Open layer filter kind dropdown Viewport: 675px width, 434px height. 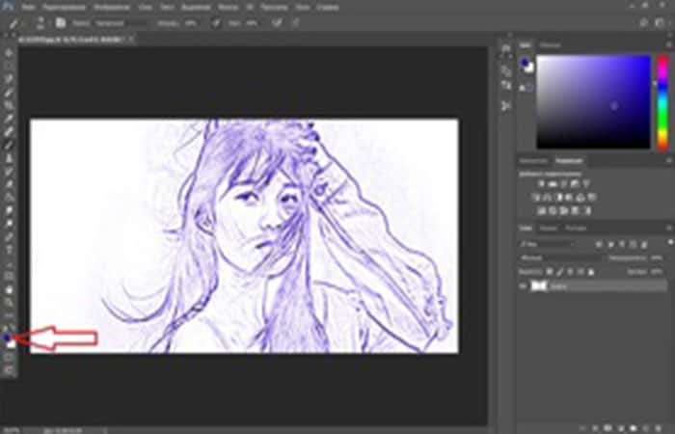547,244
